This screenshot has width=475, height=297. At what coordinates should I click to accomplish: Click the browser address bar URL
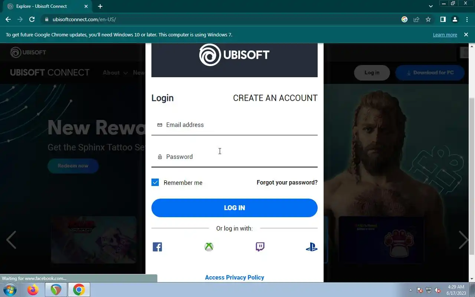[x=84, y=19]
